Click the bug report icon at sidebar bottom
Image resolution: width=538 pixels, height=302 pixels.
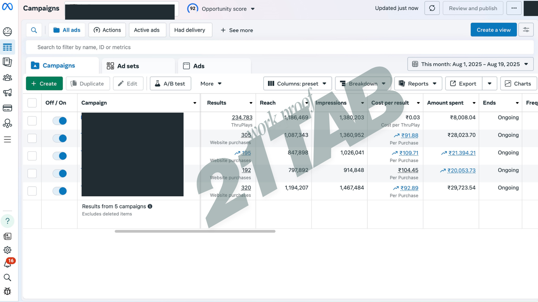[8, 291]
